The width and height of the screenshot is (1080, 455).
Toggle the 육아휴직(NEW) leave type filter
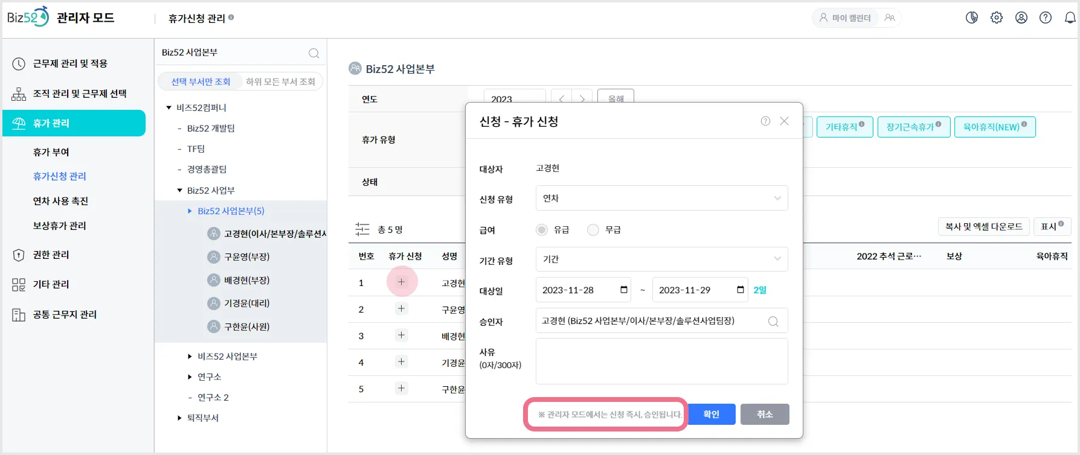pyautogui.click(x=995, y=127)
